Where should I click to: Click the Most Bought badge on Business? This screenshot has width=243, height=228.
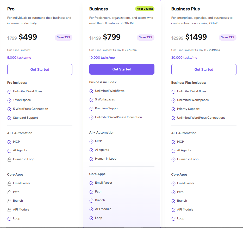(145, 9)
